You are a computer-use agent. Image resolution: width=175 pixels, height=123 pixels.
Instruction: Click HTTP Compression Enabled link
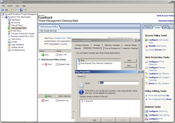(x=64, y=44)
